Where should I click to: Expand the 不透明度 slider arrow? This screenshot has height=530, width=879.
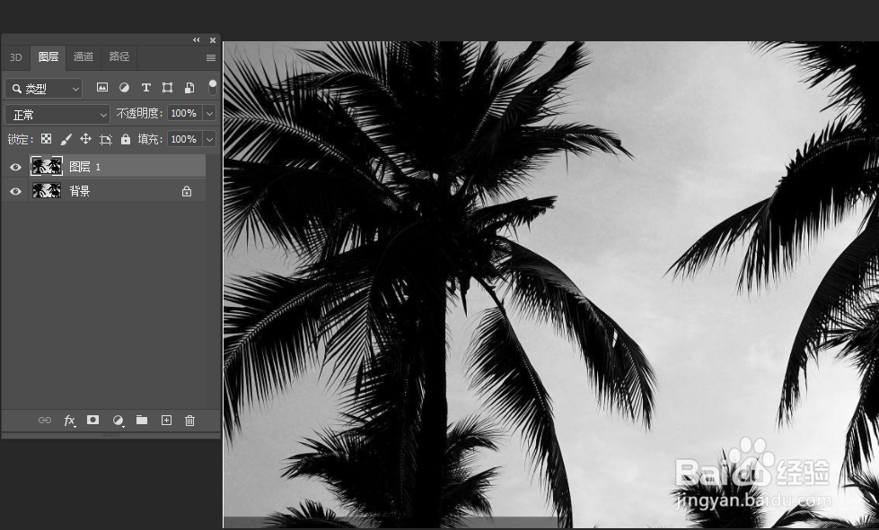210,114
